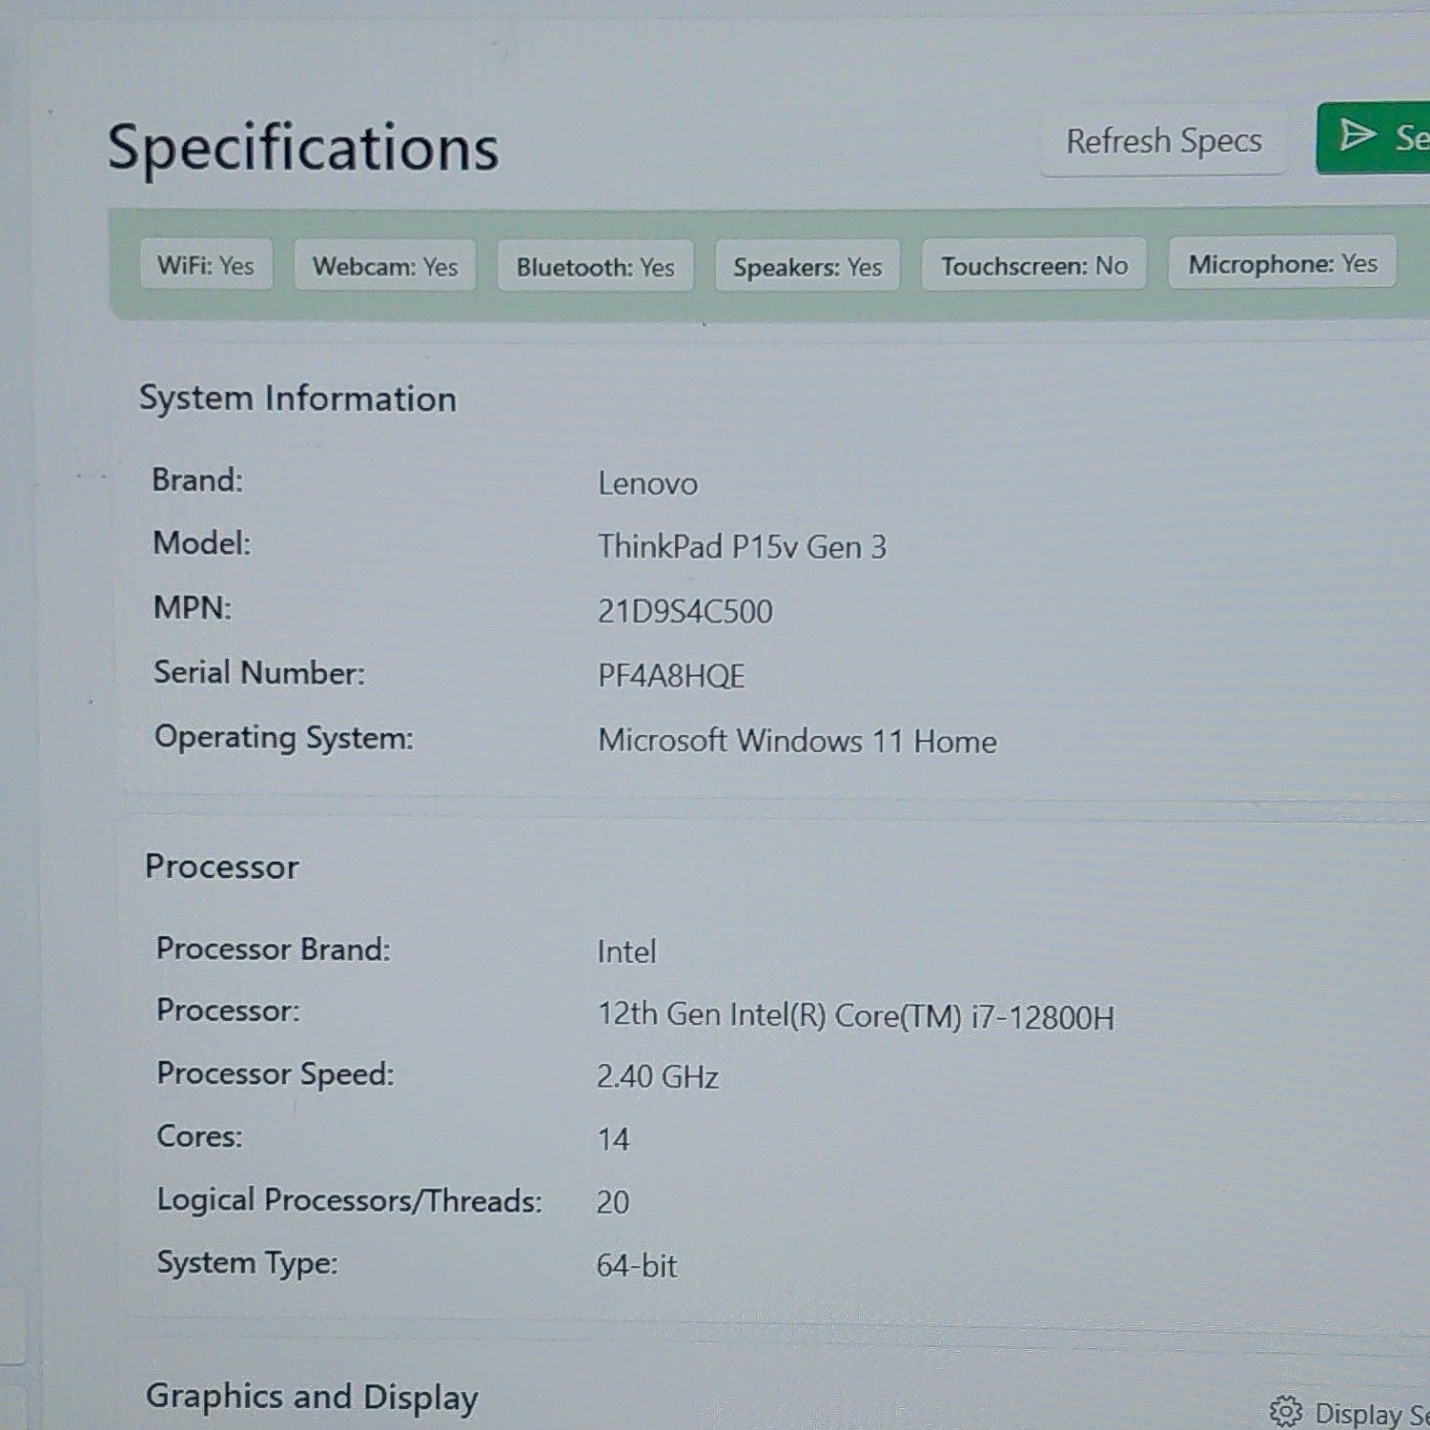The width and height of the screenshot is (1430, 1430).
Task: Click the Brand value Lenovo
Action: click(x=648, y=483)
